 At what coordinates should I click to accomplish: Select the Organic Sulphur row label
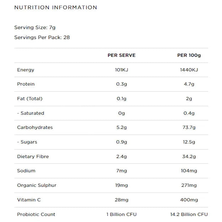coord(37,185)
